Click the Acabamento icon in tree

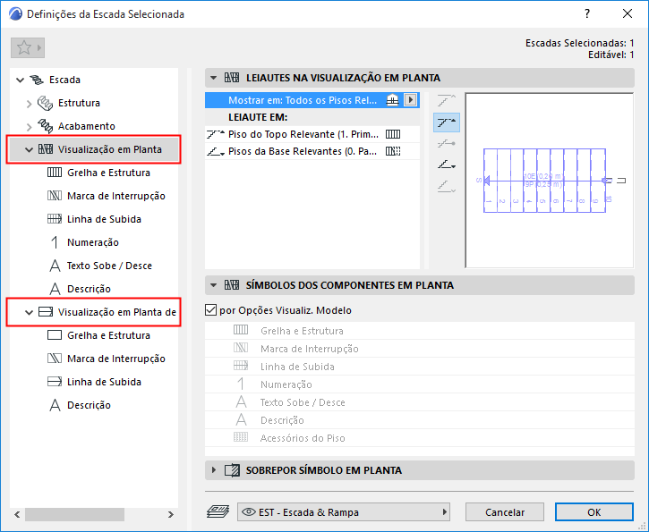pos(45,126)
